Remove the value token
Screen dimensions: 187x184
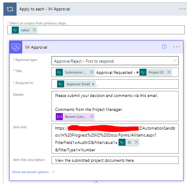(34, 30)
